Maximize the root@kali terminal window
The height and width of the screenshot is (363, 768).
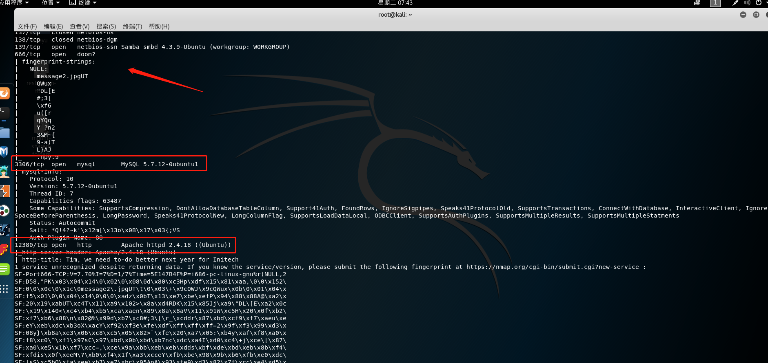pyautogui.click(x=756, y=15)
